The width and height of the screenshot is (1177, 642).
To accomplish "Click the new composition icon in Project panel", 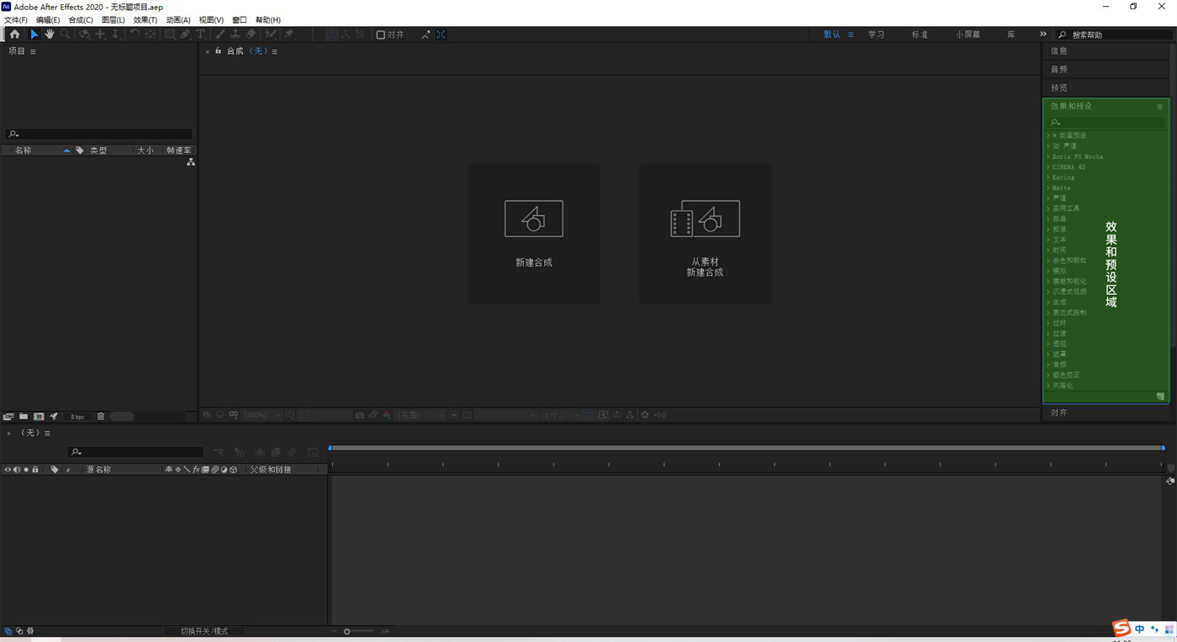I will coord(39,417).
